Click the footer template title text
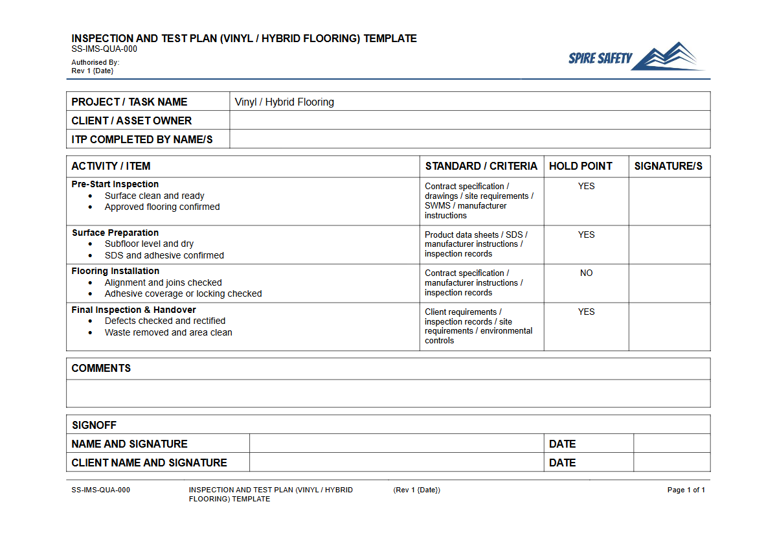 coord(271,494)
